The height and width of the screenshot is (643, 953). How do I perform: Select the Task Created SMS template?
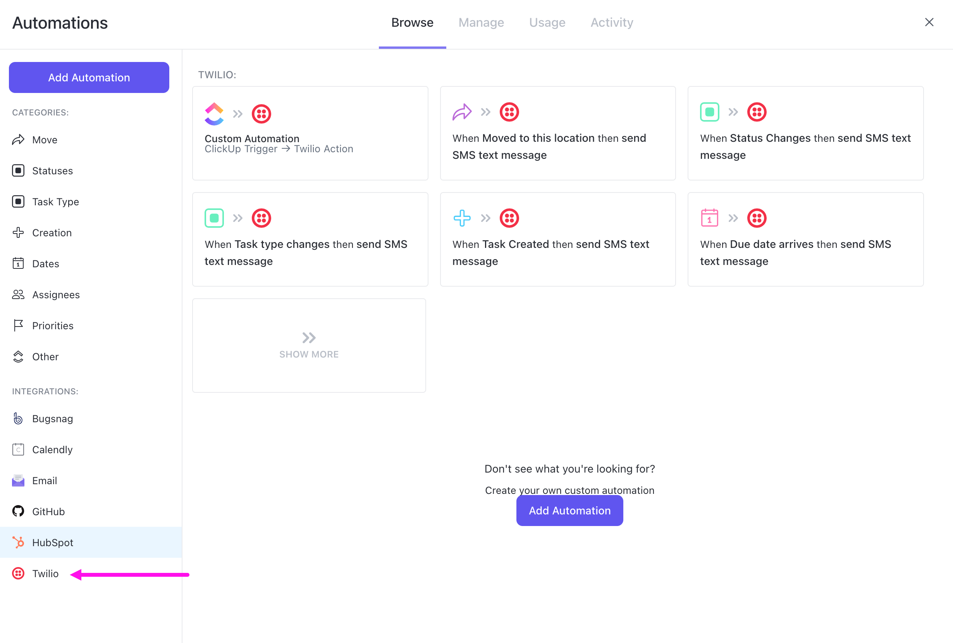tap(557, 239)
